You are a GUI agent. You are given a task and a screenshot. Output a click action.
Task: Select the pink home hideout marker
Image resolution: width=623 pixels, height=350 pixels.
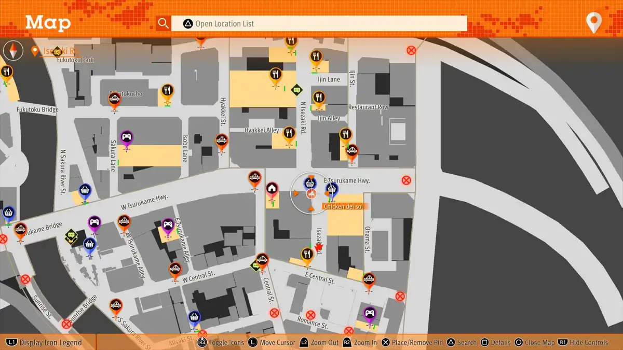[x=272, y=188]
